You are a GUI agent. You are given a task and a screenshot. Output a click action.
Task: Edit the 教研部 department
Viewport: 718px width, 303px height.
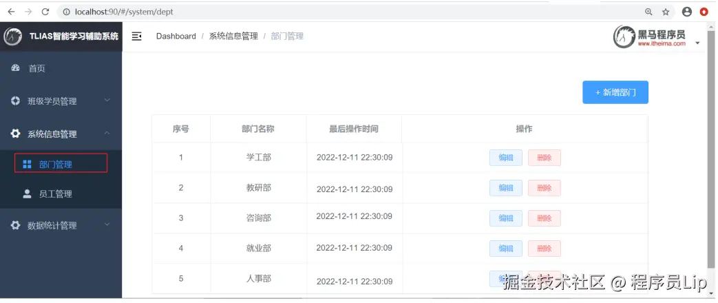point(505,188)
